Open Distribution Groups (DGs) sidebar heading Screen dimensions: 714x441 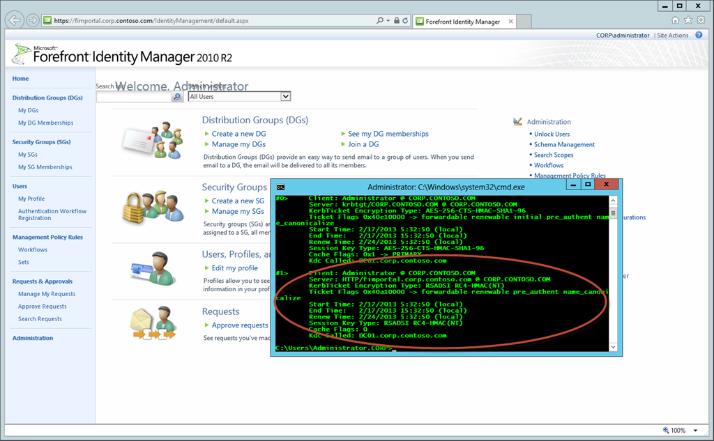47,98
